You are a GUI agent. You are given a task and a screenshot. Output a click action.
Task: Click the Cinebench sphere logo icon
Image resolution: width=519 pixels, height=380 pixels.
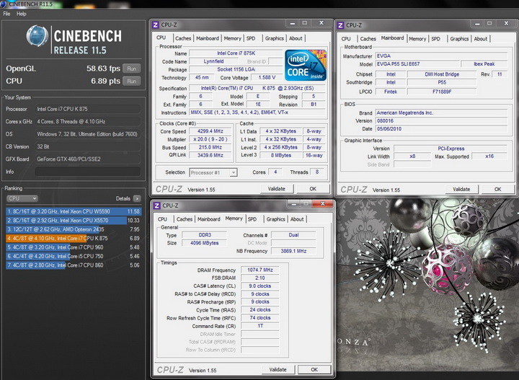point(37,36)
